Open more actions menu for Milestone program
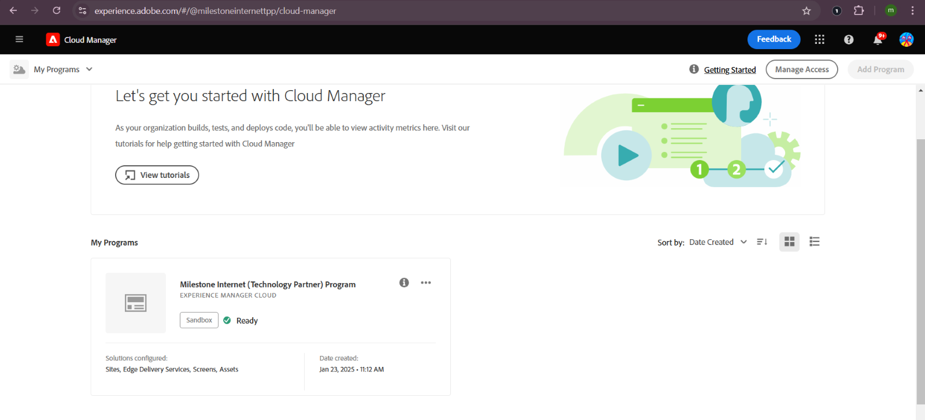The image size is (925, 420). point(426,283)
